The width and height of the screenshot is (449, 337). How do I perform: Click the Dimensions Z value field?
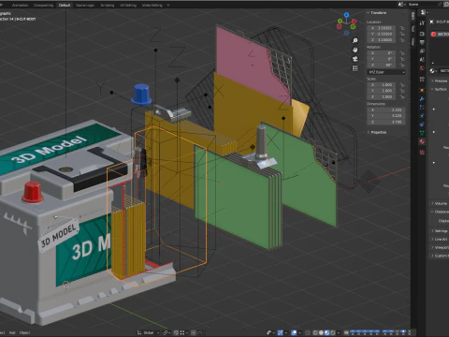tap(386, 122)
